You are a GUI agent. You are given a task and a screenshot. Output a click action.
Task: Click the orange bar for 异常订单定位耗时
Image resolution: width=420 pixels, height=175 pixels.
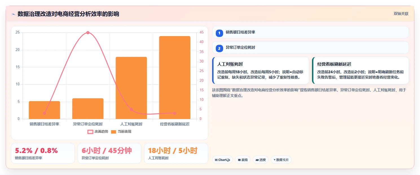88,108
